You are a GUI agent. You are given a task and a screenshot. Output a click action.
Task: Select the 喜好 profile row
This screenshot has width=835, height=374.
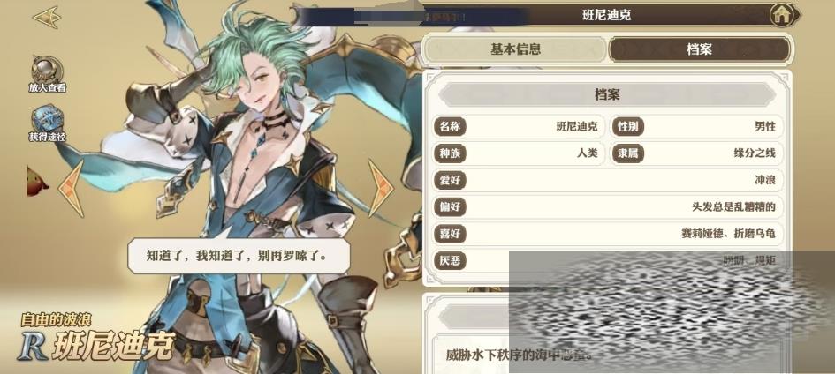coord(608,234)
